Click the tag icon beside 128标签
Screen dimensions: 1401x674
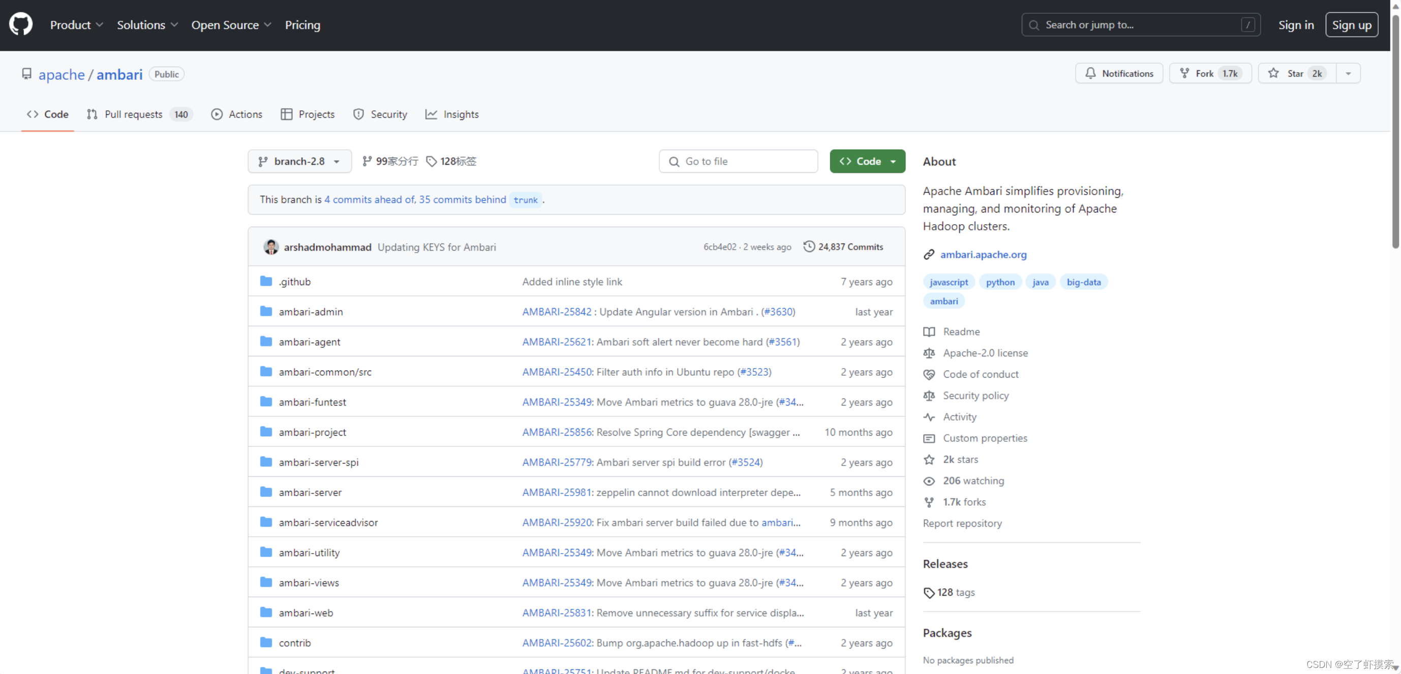(x=431, y=161)
